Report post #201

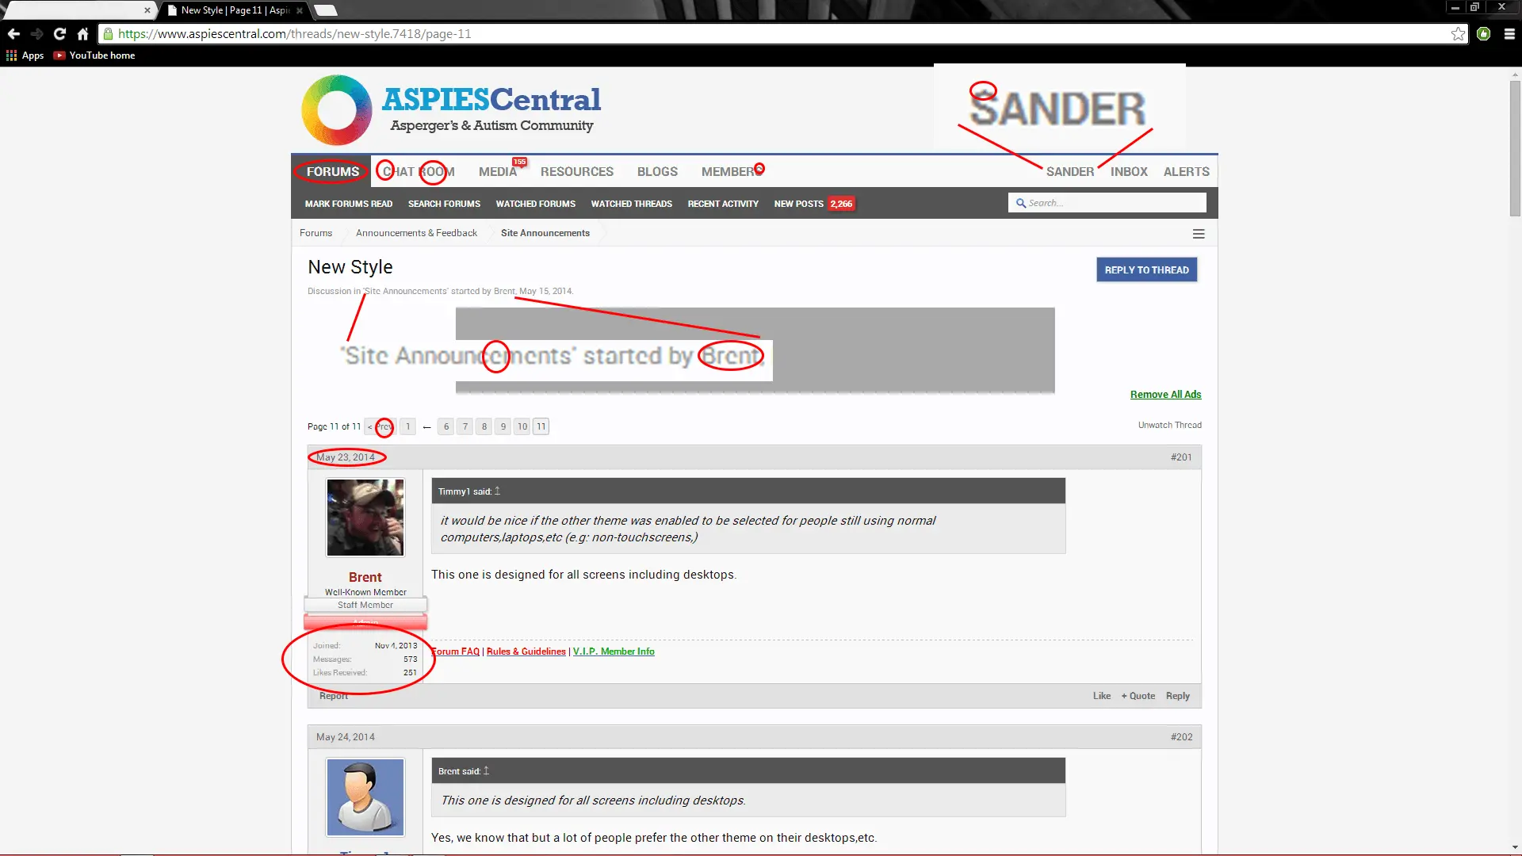tap(334, 696)
